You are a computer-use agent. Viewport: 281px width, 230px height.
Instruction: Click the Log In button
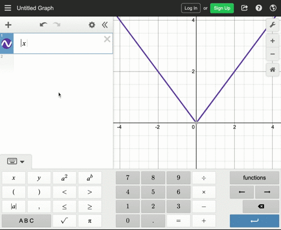191,8
